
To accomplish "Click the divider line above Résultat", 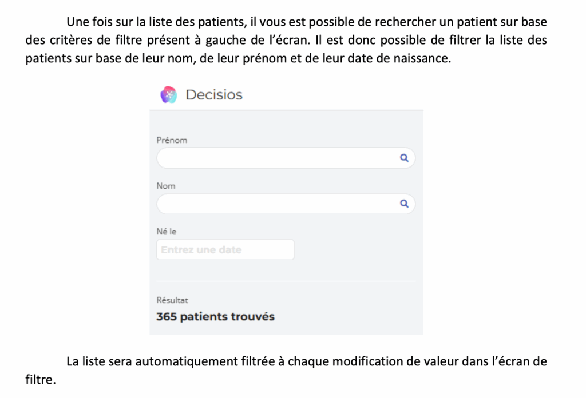I will coord(286,281).
